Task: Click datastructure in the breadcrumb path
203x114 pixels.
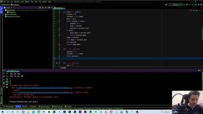Action: point(5,5)
